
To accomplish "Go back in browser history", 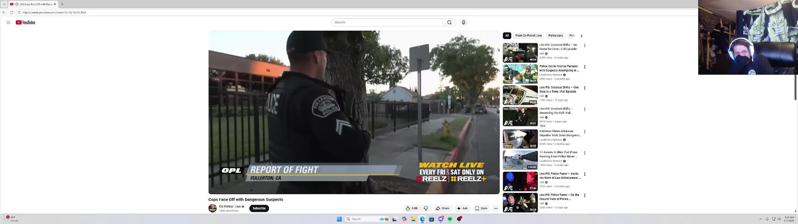I will (4, 12).
